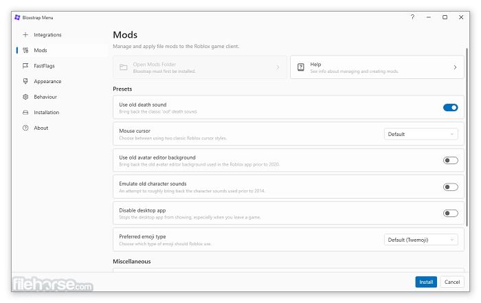Open the Appearance section label
The width and height of the screenshot is (481, 303).
(x=47, y=81)
